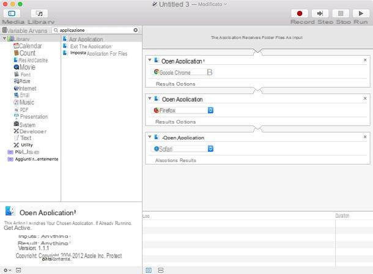Click the workflow input description banner
The image size is (373, 274).
(x=257, y=37)
